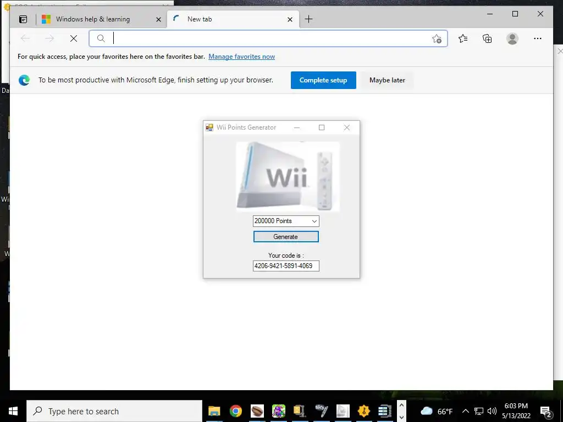Open the network tray icon

pos(479,411)
